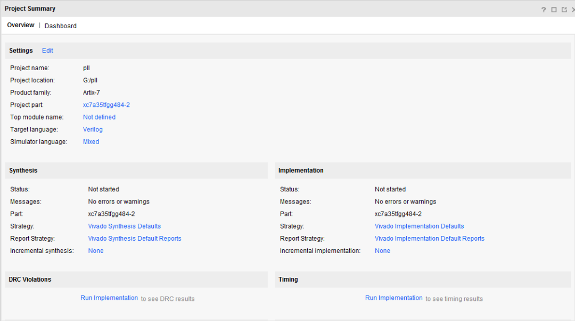Click Edit next to Settings

pos(47,50)
